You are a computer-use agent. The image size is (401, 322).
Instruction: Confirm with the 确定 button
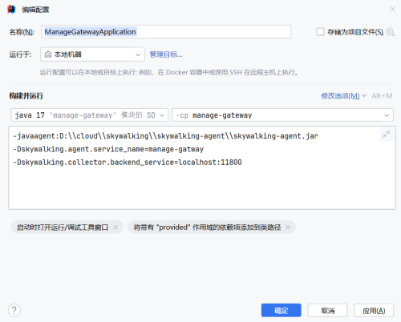click(282, 310)
